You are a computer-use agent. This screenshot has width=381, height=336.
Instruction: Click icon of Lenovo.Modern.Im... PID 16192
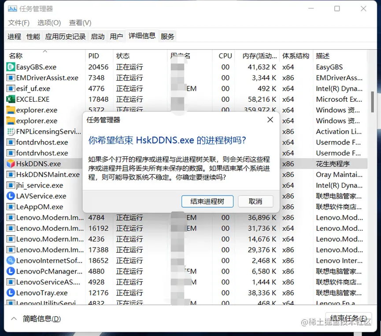click(x=11, y=228)
